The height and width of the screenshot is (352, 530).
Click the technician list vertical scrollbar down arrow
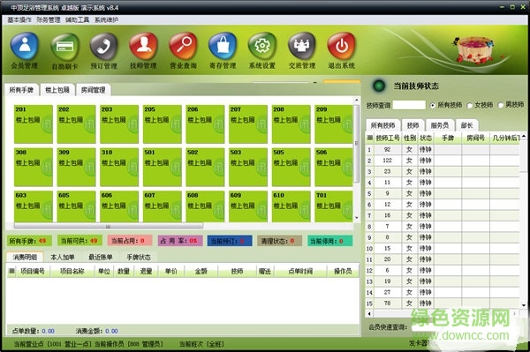(523, 305)
